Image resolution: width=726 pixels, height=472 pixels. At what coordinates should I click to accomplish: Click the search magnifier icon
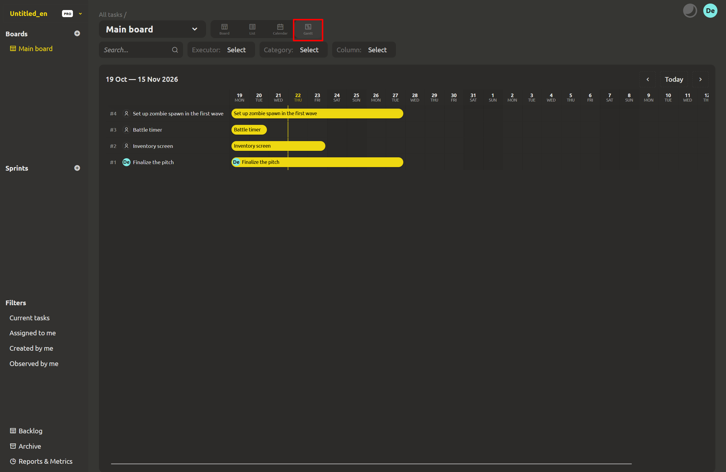pyautogui.click(x=175, y=50)
